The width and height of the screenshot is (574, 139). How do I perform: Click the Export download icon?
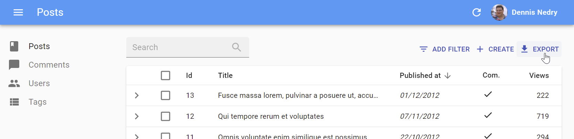pos(524,49)
